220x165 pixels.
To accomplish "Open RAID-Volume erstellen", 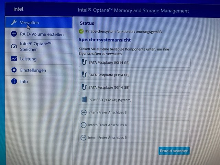I will coord(39,34).
